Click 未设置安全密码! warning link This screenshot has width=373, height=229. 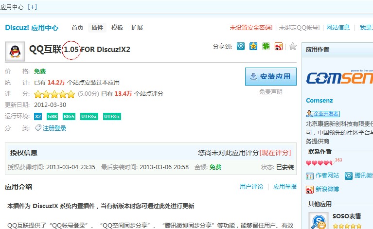click(251, 28)
